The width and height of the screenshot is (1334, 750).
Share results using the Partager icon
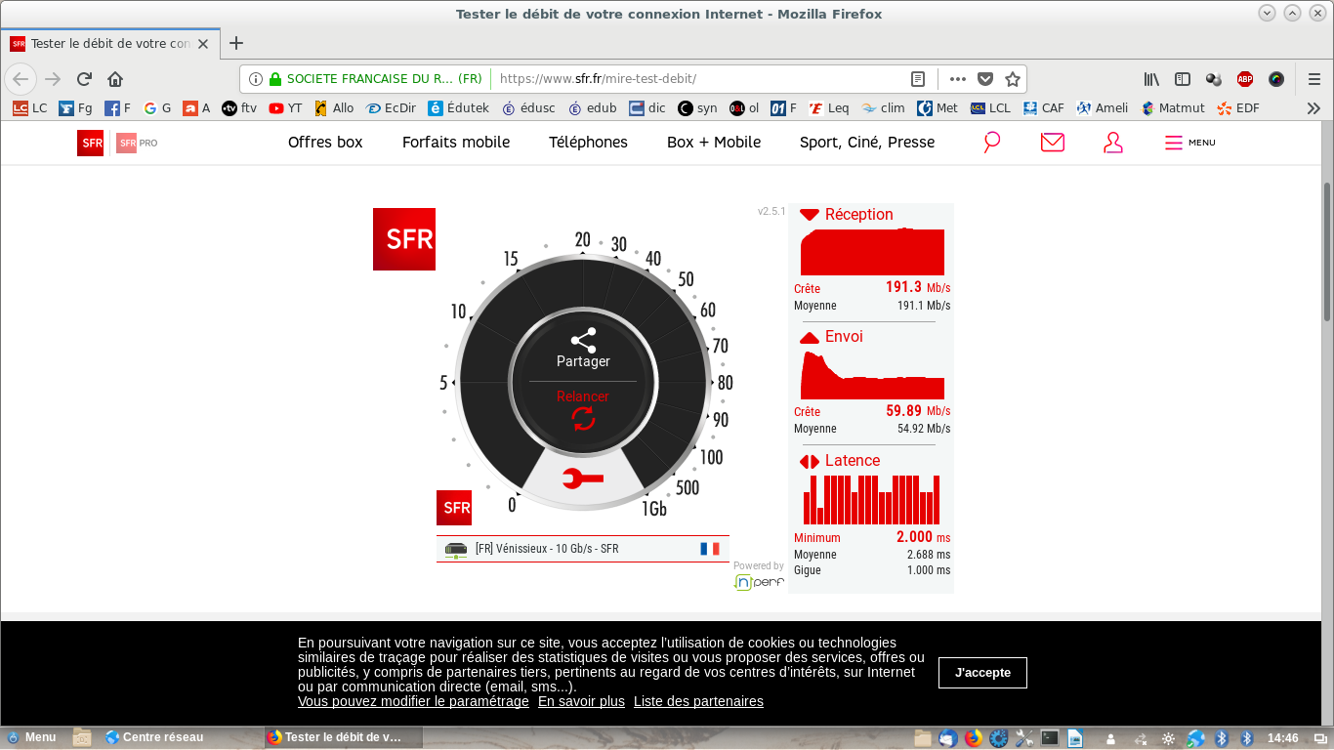[x=583, y=341]
